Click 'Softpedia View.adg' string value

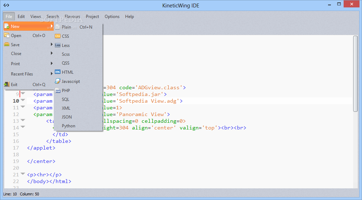[147, 101]
